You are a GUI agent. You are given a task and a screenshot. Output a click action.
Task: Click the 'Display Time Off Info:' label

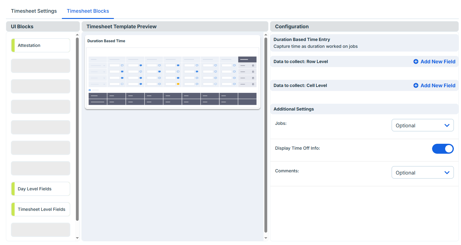[x=297, y=148]
